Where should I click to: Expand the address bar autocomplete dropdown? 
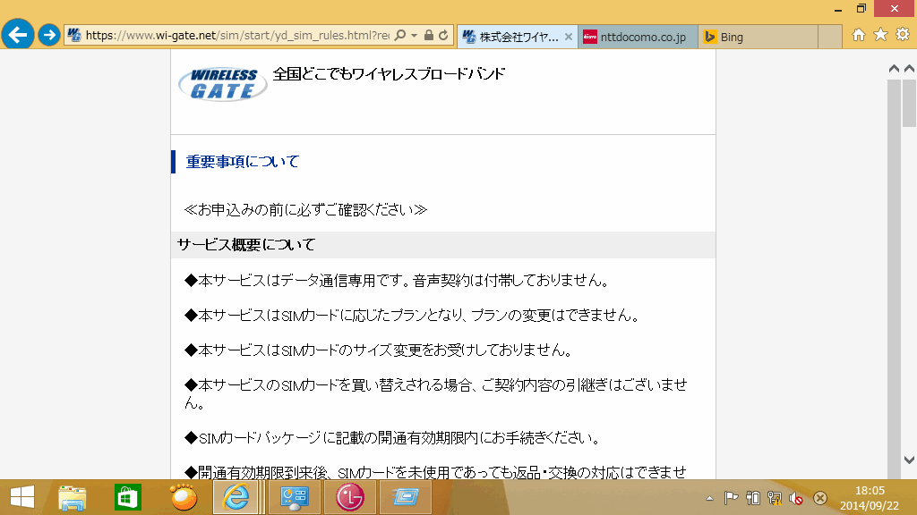(x=414, y=36)
